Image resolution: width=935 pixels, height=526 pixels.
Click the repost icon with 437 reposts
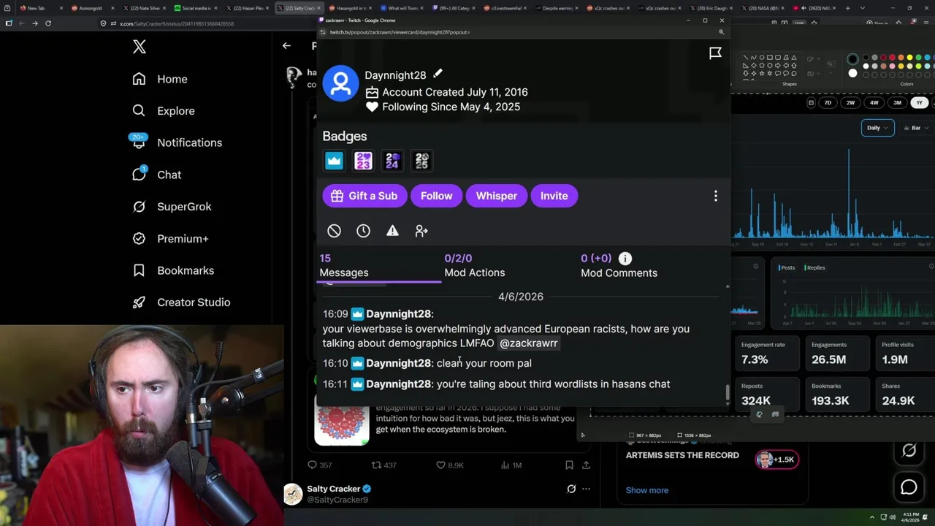(377, 465)
